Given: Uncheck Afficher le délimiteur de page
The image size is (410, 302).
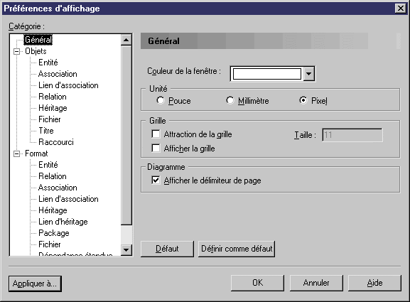Looking at the screenshot, I should pos(156,180).
